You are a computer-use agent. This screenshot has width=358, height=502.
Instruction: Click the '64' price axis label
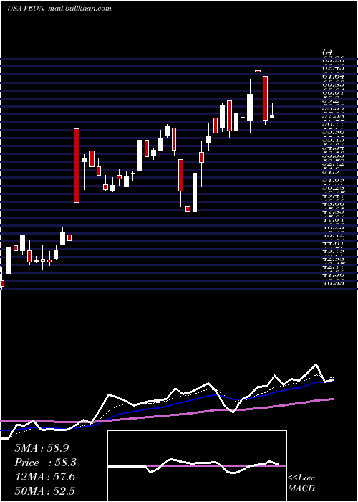(328, 52)
